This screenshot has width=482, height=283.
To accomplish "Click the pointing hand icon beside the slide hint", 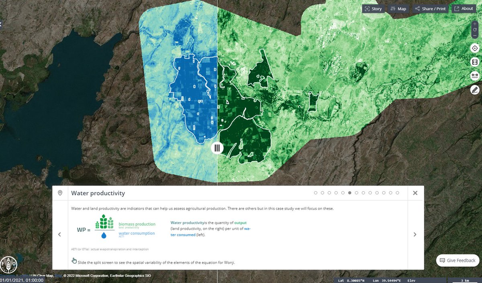I will pos(74,261).
